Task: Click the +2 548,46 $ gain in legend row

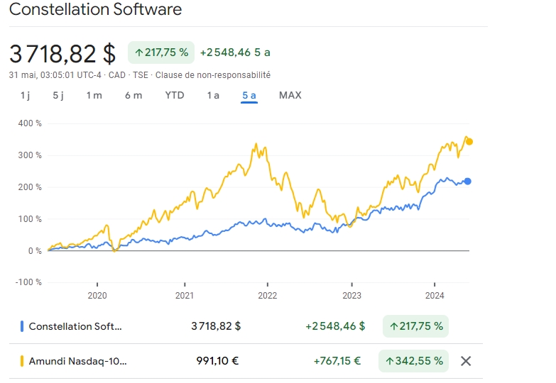Action: (x=335, y=326)
